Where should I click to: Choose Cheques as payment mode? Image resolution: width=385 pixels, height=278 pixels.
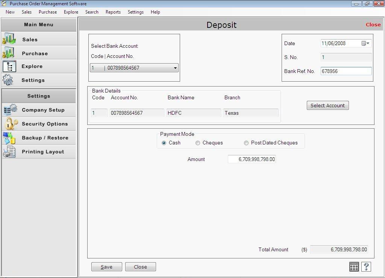(198, 143)
